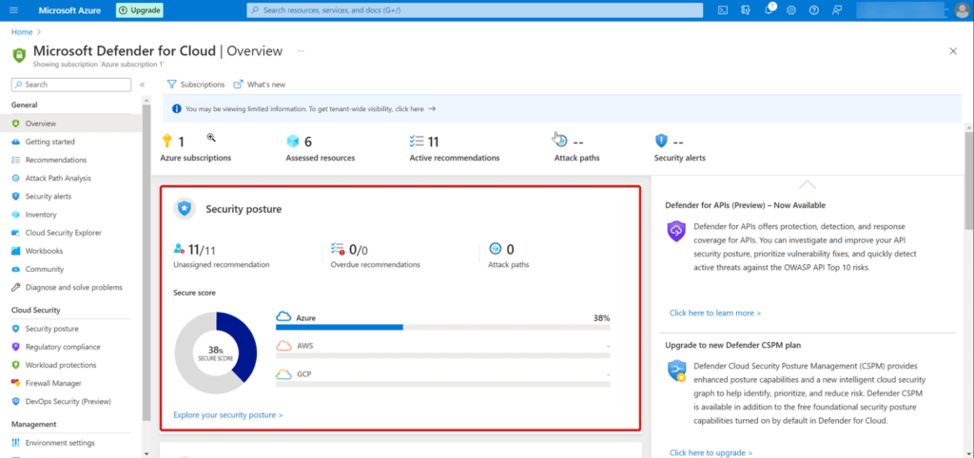
Task: Click the Attack paths target icon in tile
Action: (495, 249)
